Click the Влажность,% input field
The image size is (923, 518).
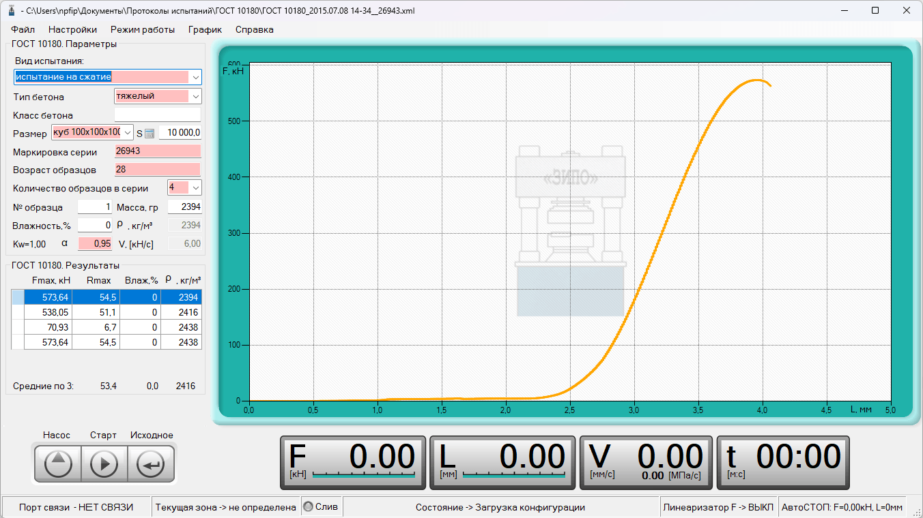coord(94,225)
